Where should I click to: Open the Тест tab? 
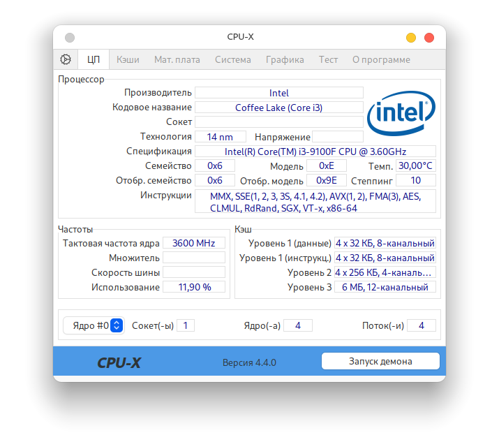329,59
